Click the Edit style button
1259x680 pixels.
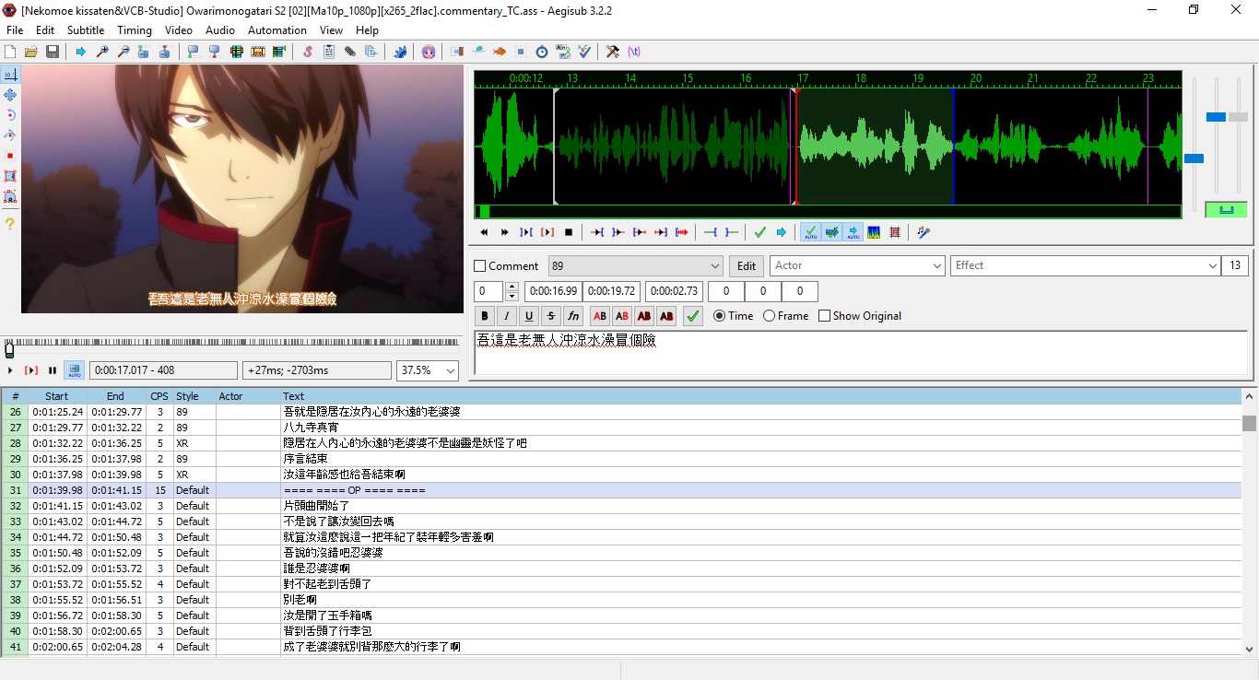[x=747, y=265]
